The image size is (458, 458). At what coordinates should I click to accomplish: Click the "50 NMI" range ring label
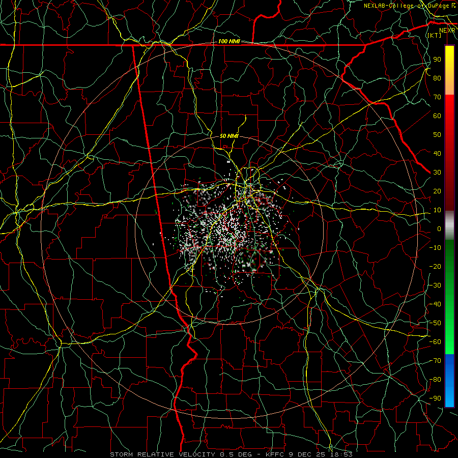tap(230, 136)
